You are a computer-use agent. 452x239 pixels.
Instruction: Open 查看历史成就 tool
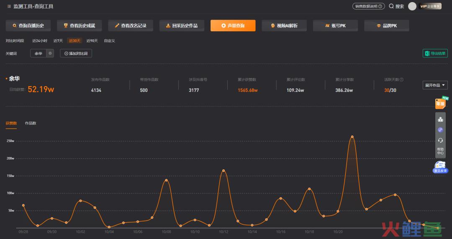pos(79,25)
